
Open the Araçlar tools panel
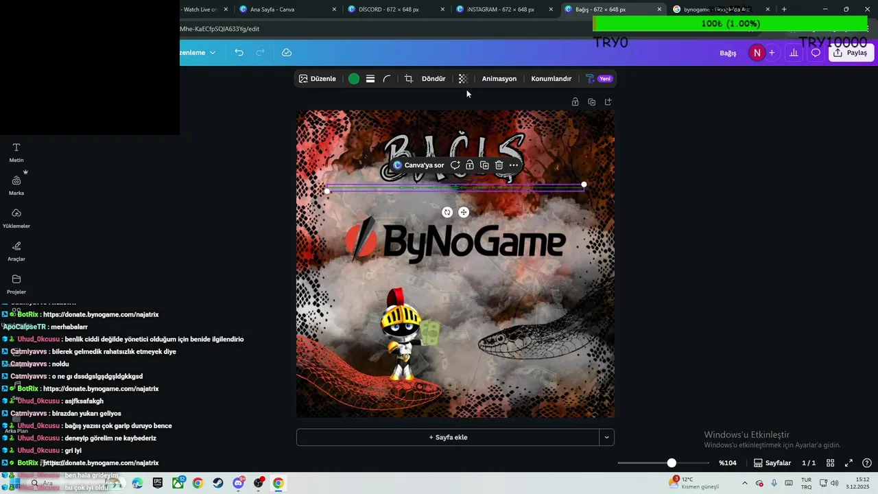click(x=16, y=251)
